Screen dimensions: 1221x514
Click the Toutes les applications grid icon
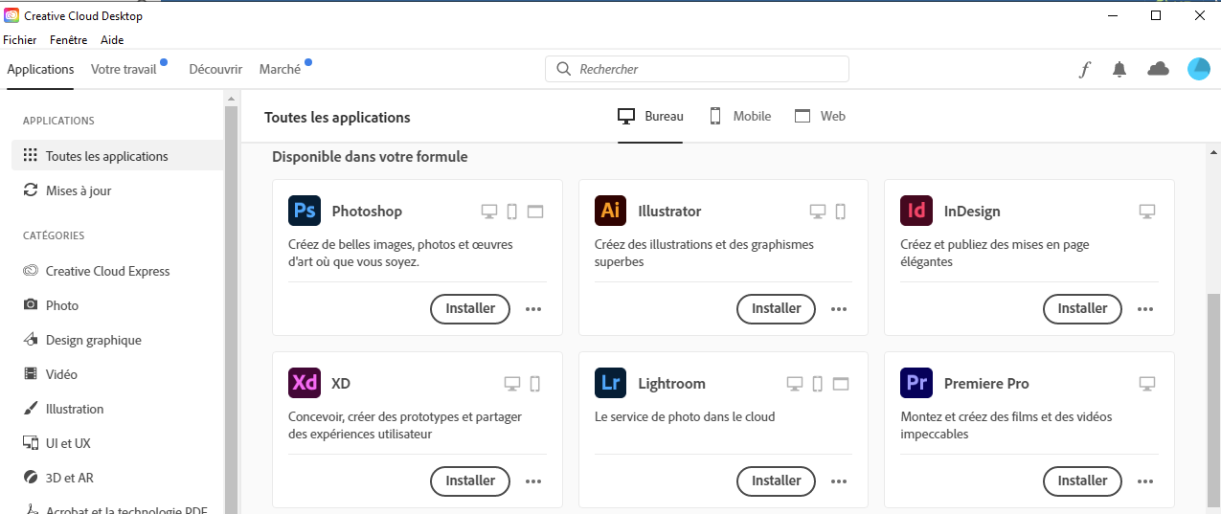pyautogui.click(x=31, y=156)
